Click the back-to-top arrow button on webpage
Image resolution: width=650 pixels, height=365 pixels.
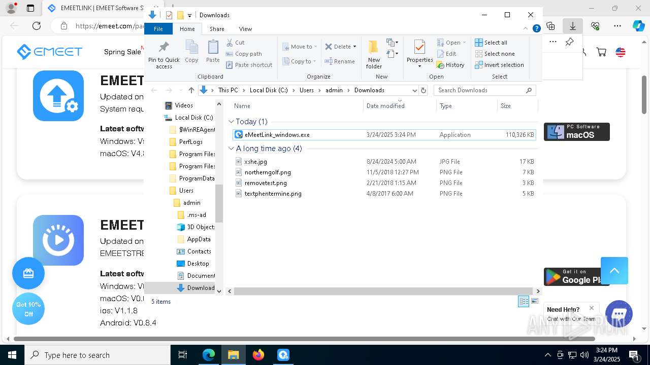pos(614,271)
